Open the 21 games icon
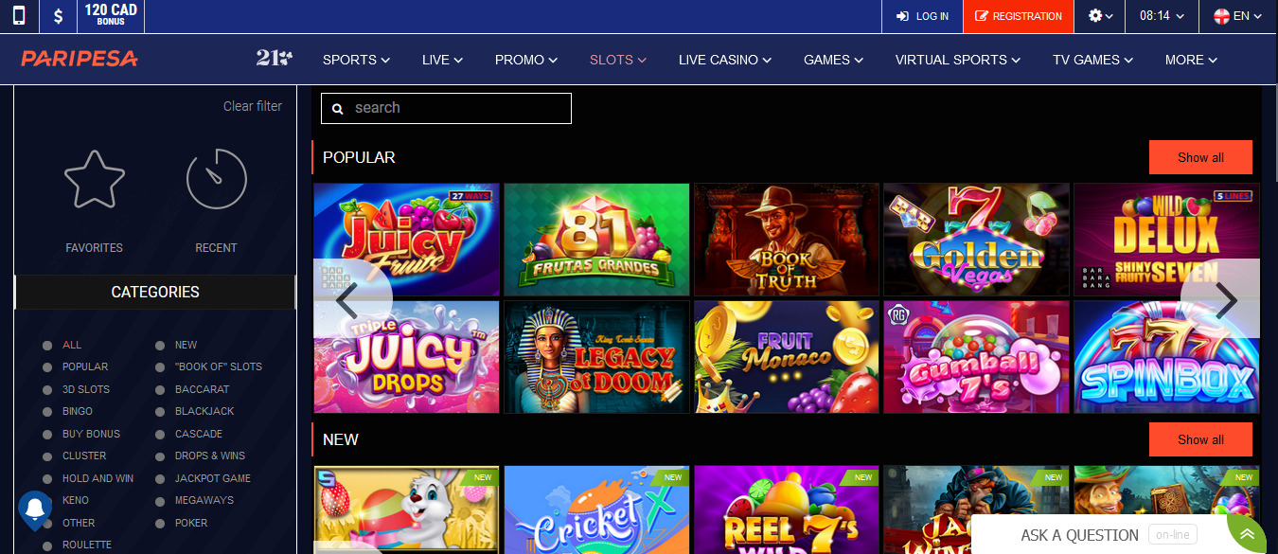Viewport: 1278px width, 554px height. click(x=274, y=59)
